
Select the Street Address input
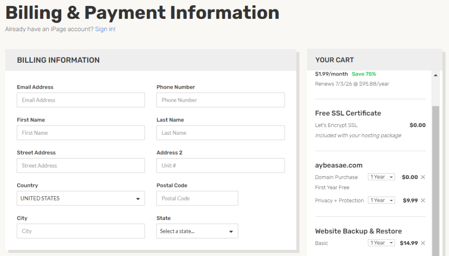[x=81, y=166]
